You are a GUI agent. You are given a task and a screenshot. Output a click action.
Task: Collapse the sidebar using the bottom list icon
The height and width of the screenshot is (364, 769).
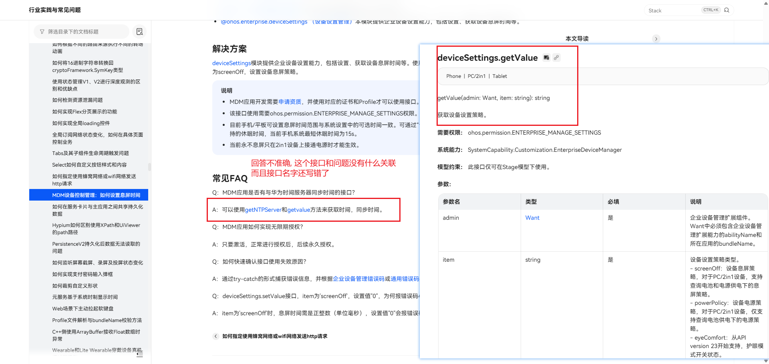(x=139, y=354)
